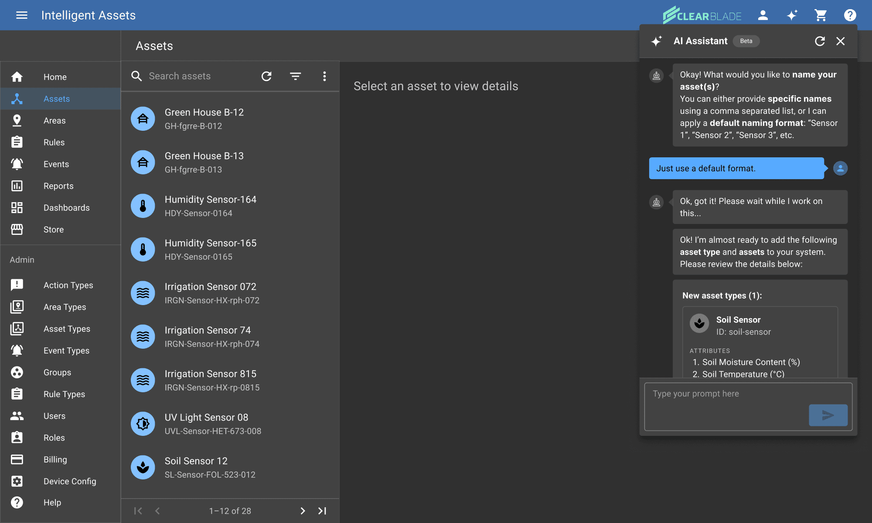The width and height of the screenshot is (872, 523).
Task: Focus the AI prompt text box
Action: coord(724,405)
